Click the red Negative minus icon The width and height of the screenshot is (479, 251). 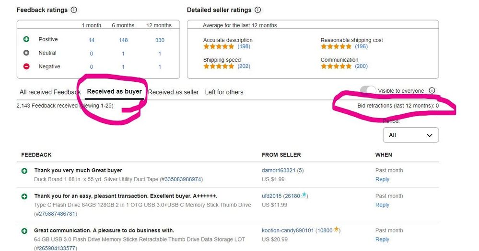(26, 66)
